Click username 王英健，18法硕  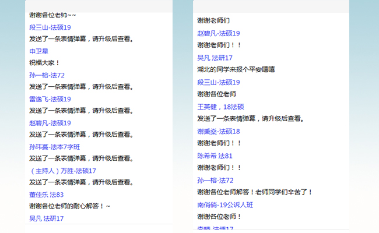[x=220, y=107]
